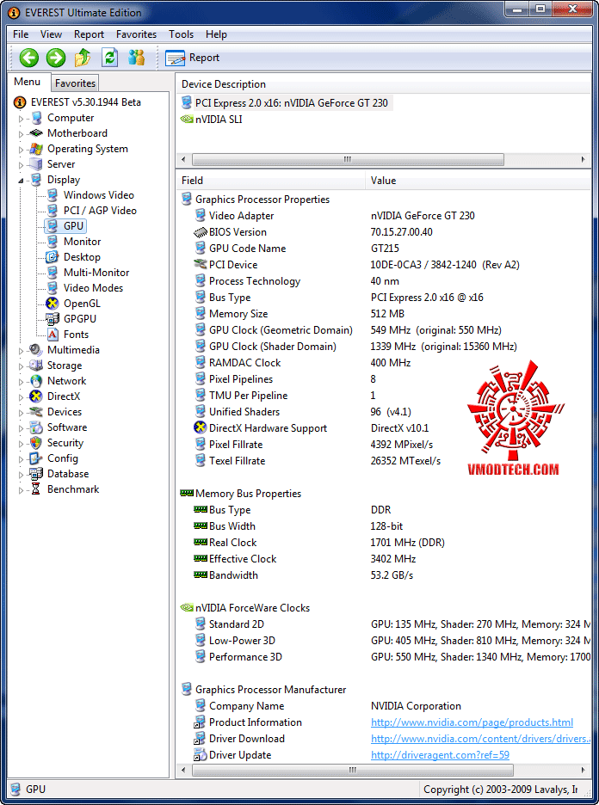Click the Up folder toolbar icon

[83, 58]
